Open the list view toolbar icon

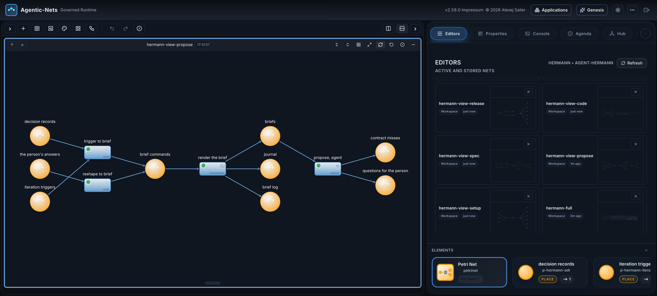37,29
